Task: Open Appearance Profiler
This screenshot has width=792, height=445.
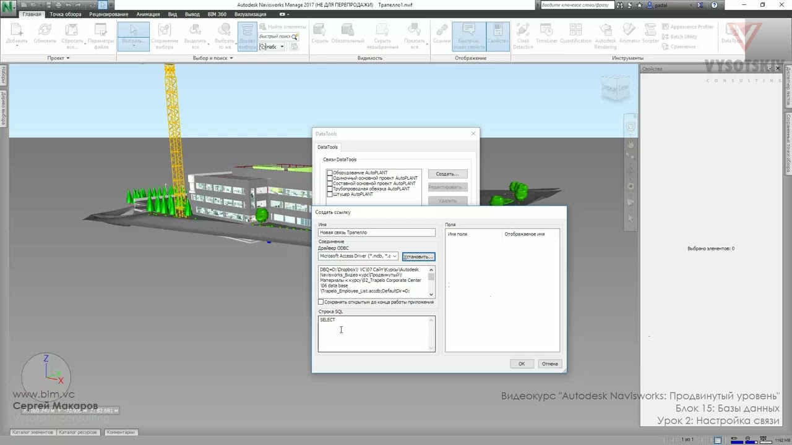Action: click(x=688, y=27)
